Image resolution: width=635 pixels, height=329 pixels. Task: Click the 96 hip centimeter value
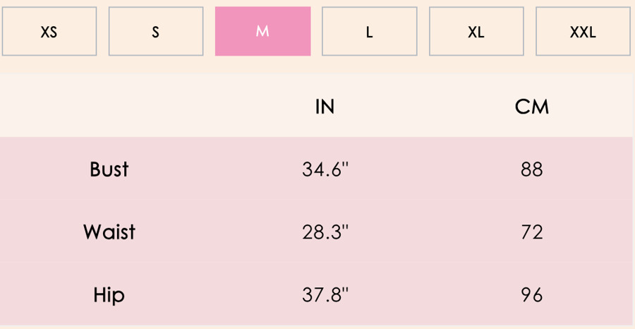click(532, 294)
